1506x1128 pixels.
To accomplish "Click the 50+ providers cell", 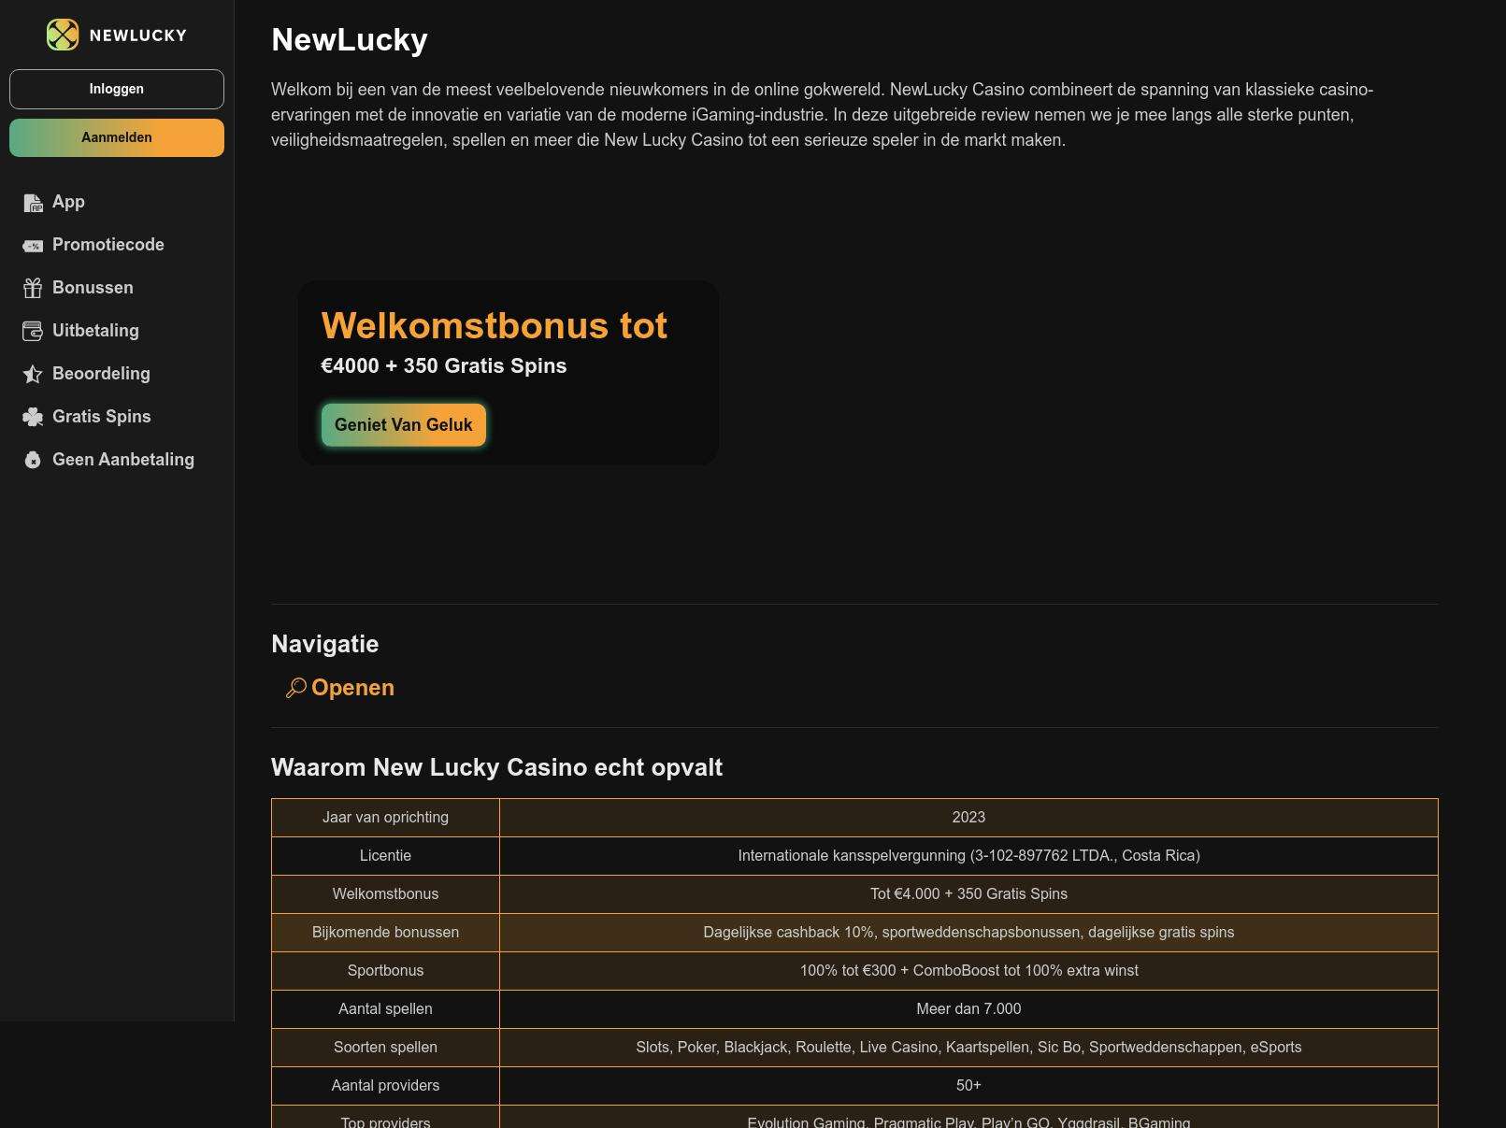I will [x=968, y=1086].
